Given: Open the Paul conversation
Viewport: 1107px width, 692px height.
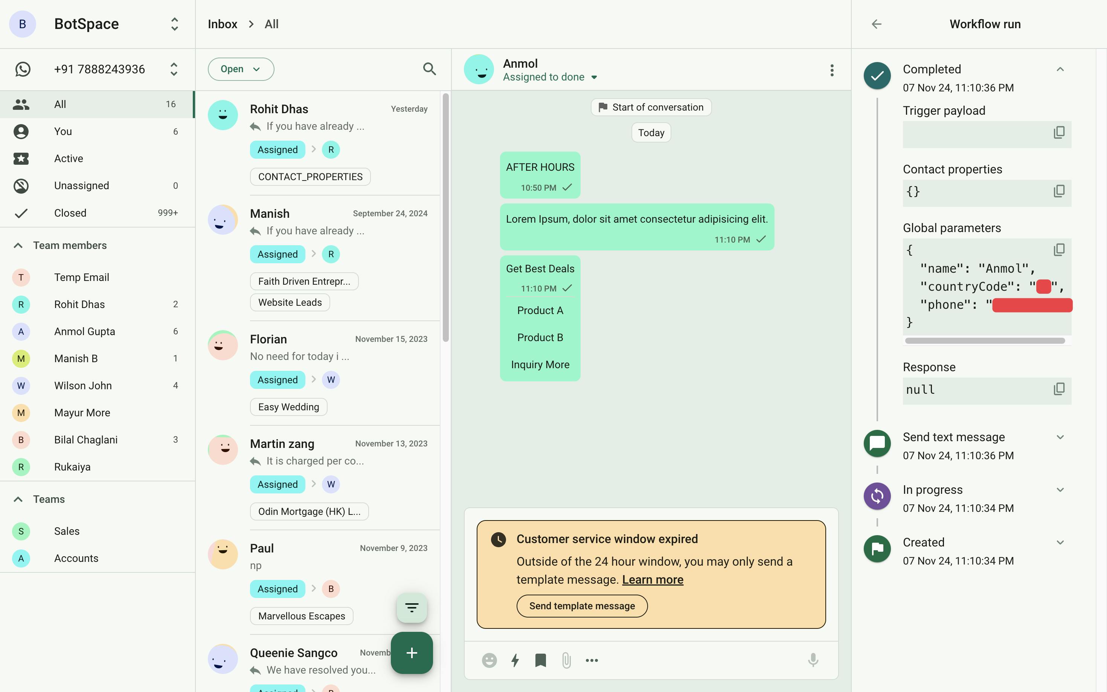Looking at the screenshot, I should tap(319, 582).
